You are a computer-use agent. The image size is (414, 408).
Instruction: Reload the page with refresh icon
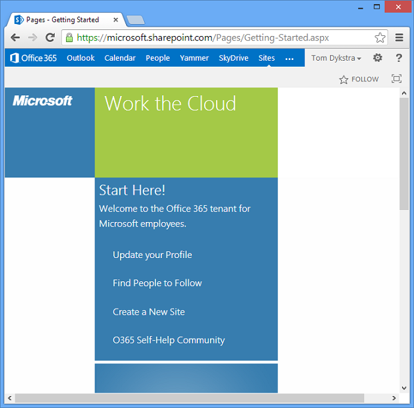pyautogui.click(x=50, y=37)
